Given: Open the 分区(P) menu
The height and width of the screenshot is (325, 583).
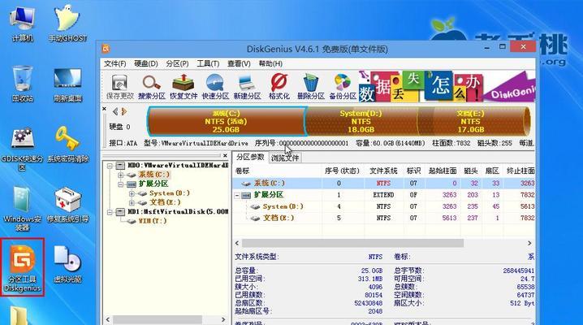Looking at the screenshot, I should (x=177, y=63).
